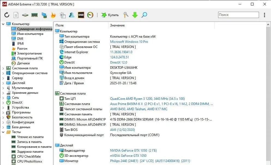Expand the Системная плата tree node

click(x=3, y=68)
